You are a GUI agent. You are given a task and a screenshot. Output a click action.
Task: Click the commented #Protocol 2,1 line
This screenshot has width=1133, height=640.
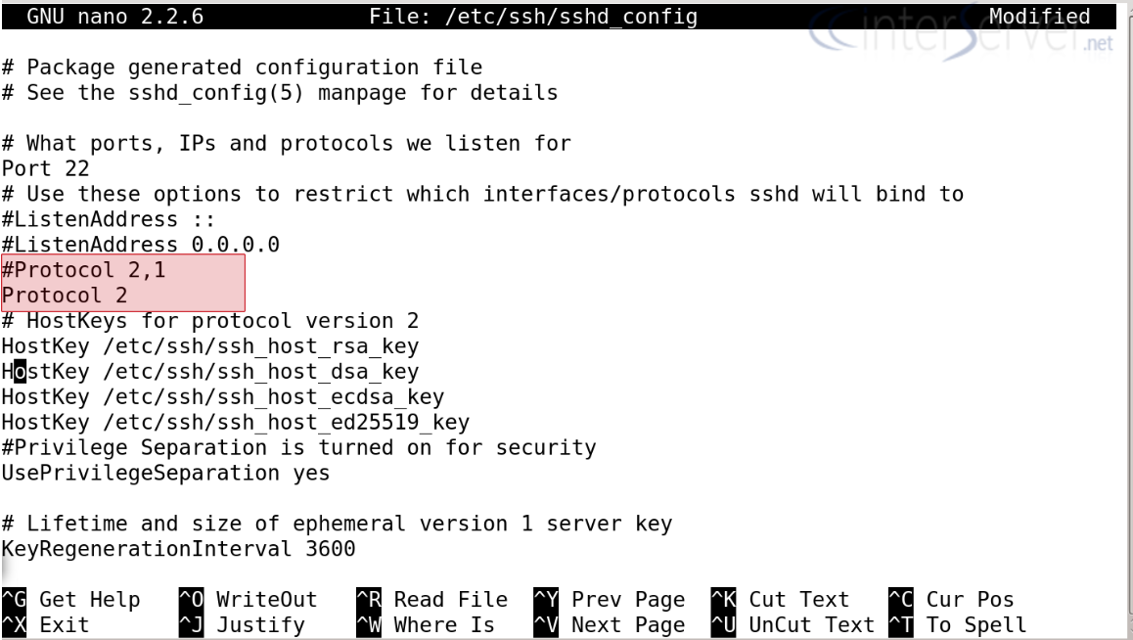click(84, 269)
